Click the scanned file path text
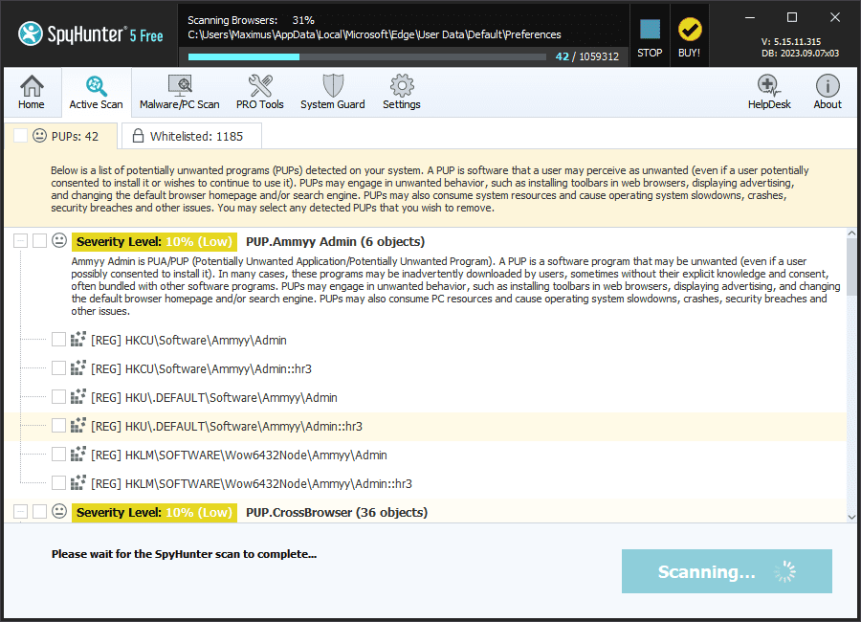This screenshot has width=861, height=622. [374, 34]
